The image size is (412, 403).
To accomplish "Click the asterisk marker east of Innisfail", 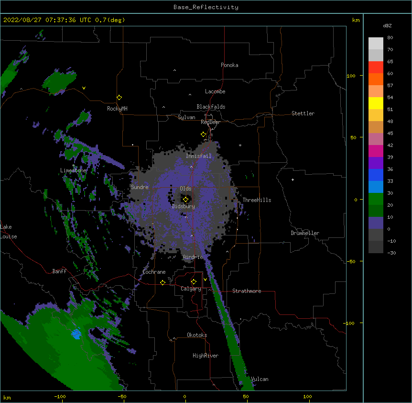I will pos(240,146).
